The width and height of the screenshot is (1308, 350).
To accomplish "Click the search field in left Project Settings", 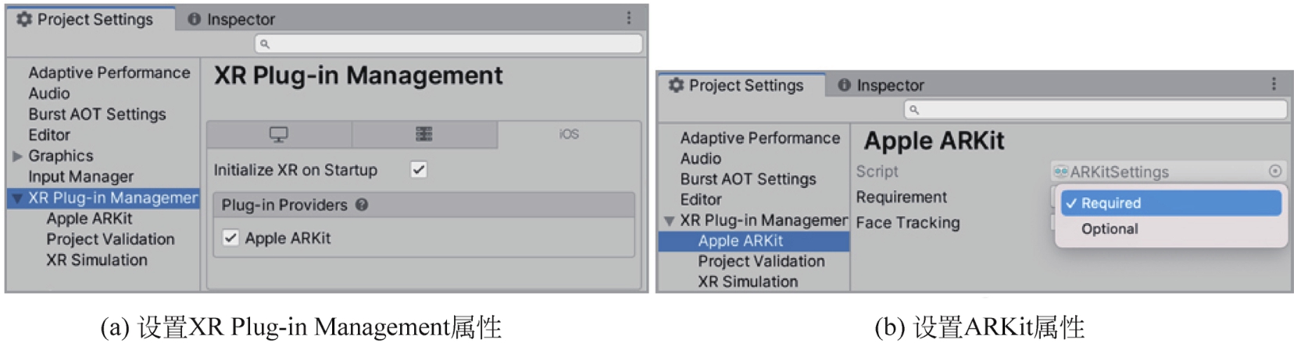I will click(x=449, y=44).
